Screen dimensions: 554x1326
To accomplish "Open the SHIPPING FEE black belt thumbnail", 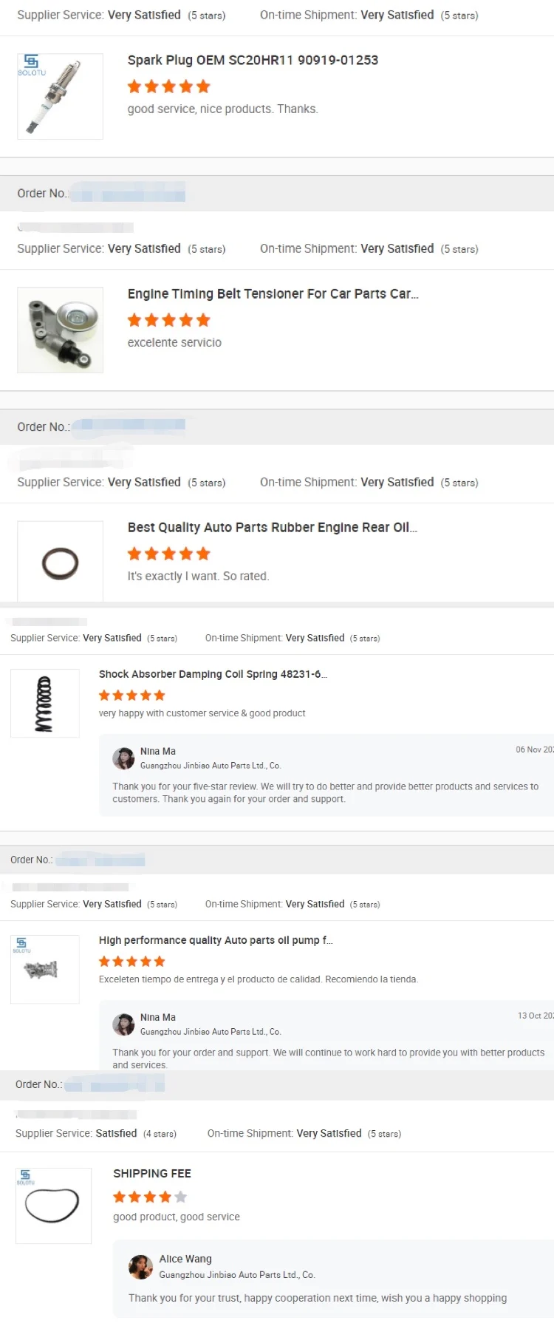I will tap(53, 1206).
